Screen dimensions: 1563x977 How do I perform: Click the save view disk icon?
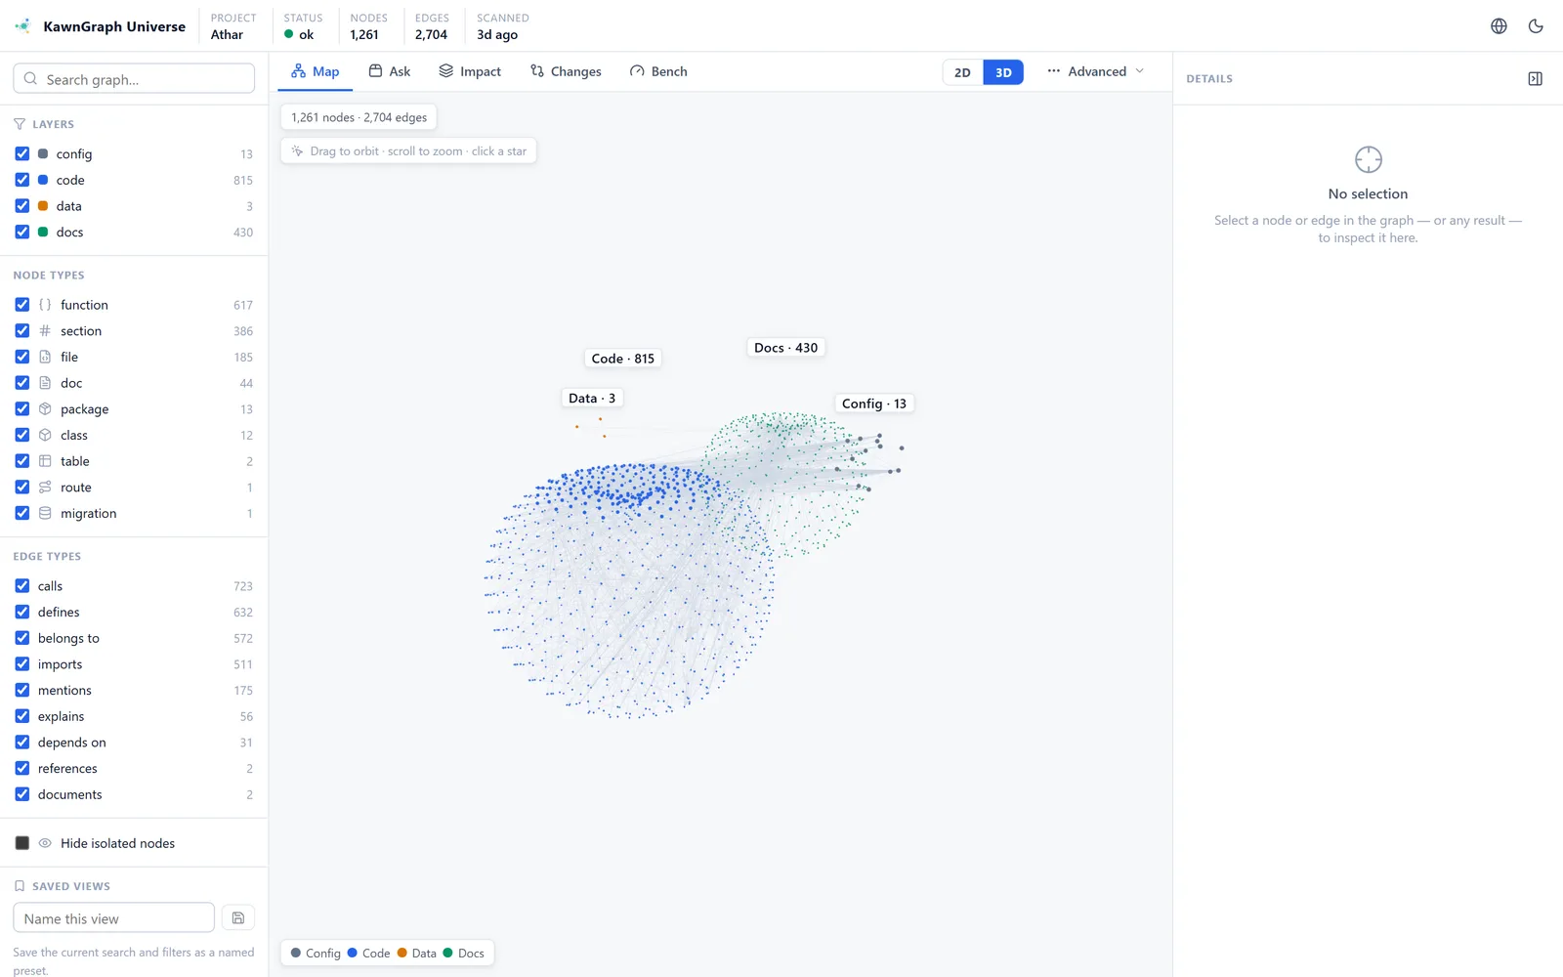[238, 918]
